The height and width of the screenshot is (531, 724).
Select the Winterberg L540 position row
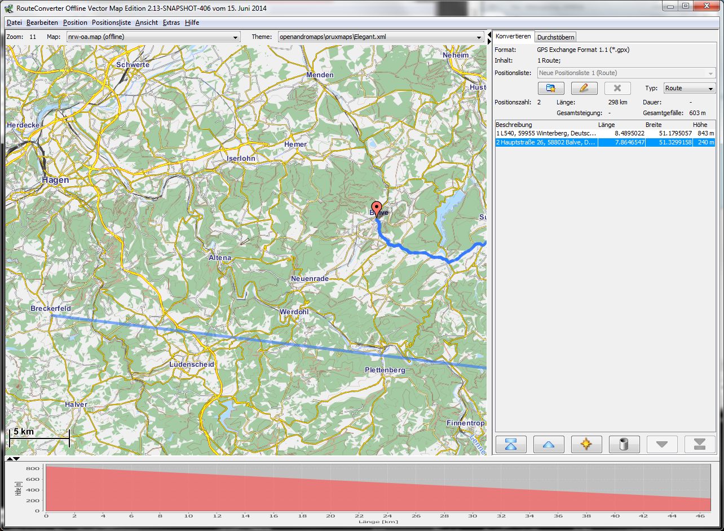coord(545,133)
